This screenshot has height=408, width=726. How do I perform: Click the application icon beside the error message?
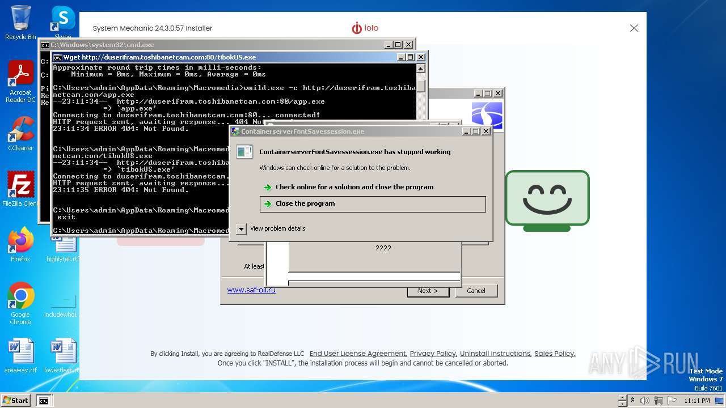[x=244, y=152]
